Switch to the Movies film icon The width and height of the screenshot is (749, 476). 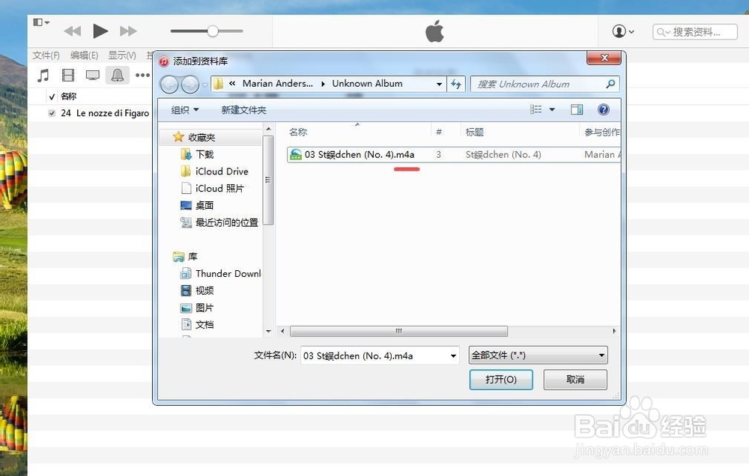point(68,75)
